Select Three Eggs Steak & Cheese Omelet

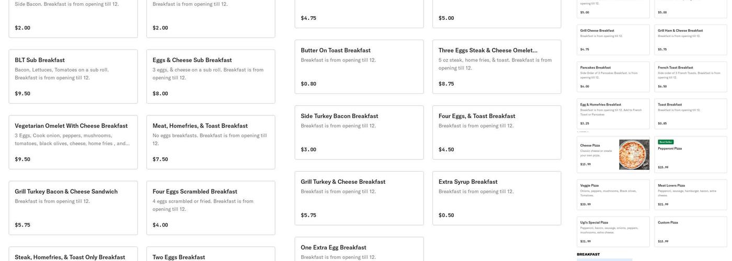coord(497,66)
